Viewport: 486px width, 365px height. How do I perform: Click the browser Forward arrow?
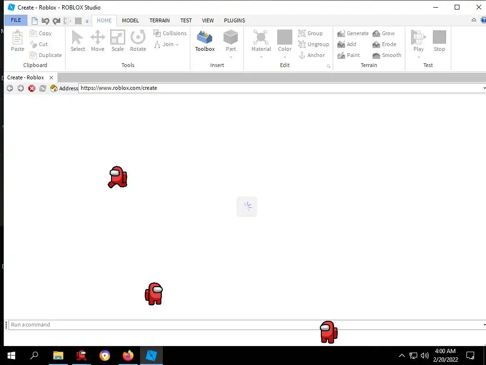20,88
